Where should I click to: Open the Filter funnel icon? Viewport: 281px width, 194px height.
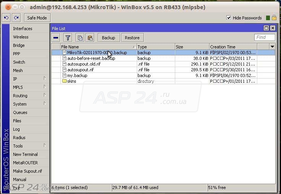pyautogui.click(x=68, y=38)
